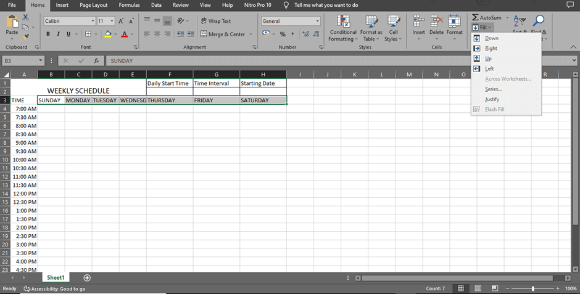Image resolution: width=580 pixels, height=294 pixels.
Task: Toggle Italic formatting
Action: click(x=58, y=34)
